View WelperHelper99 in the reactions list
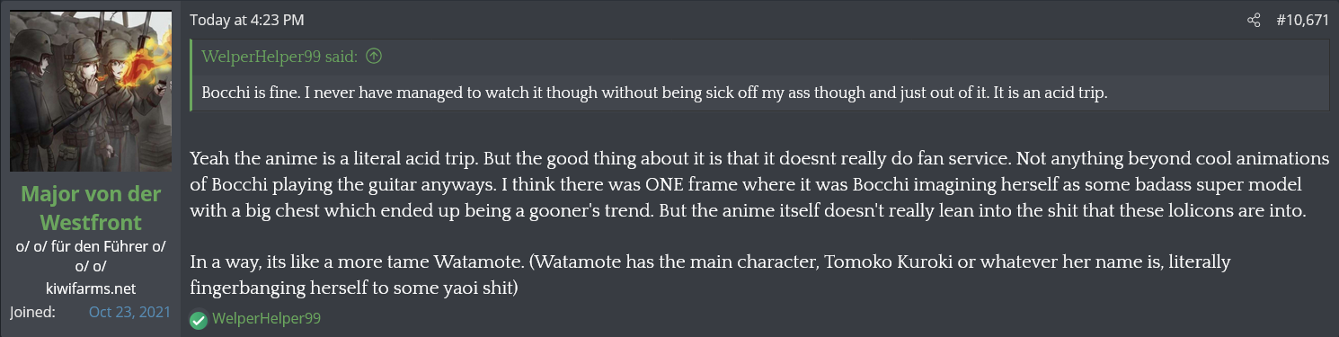This screenshot has height=337, width=1339. point(266,318)
